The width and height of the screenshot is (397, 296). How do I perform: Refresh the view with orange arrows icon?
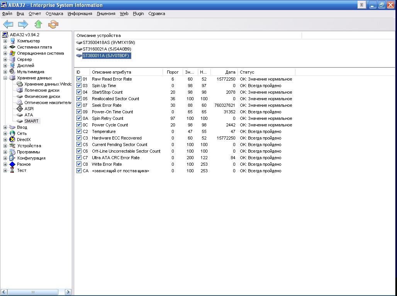click(53, 24)
